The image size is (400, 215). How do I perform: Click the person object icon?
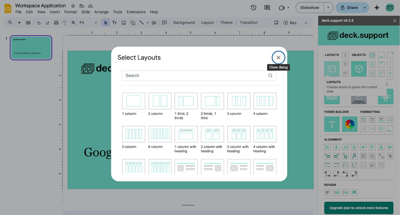click(372, 64)
